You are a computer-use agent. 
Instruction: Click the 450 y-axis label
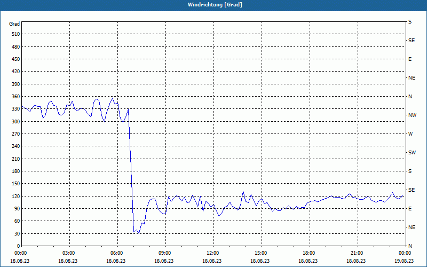(x=15, y=59)
